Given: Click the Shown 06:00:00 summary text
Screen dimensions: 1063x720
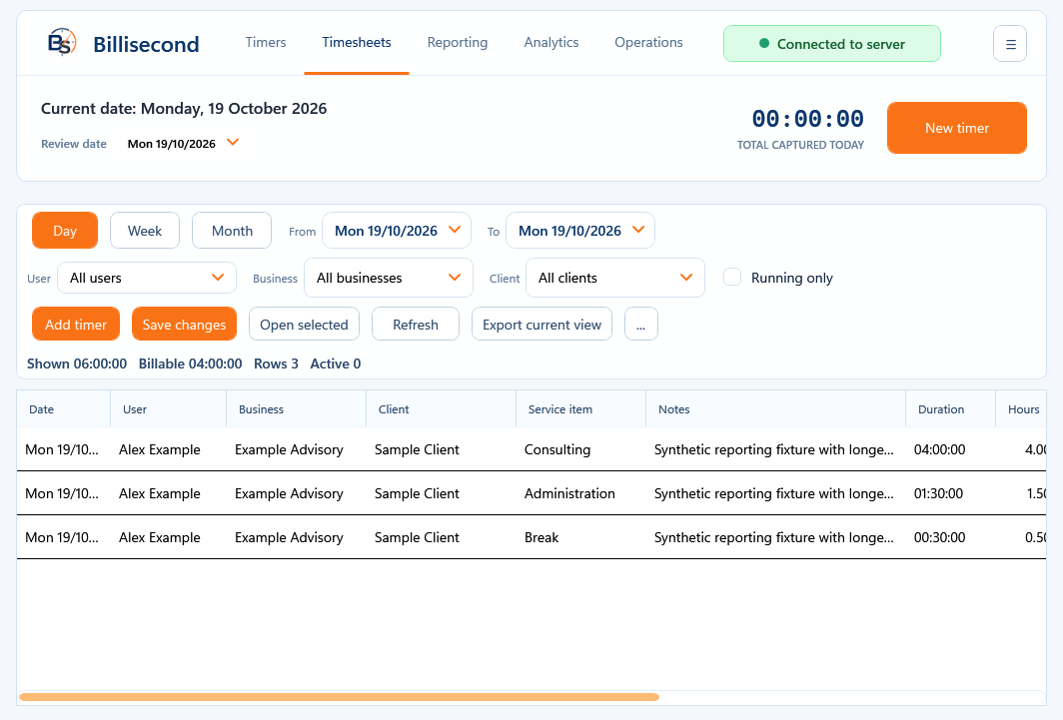Looking at the screenshot, I should pos(77,363).
